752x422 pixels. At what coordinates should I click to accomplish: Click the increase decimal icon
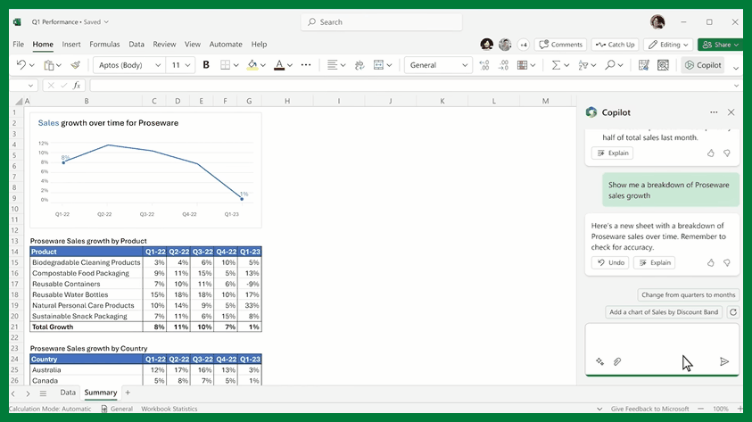point(484,65)
